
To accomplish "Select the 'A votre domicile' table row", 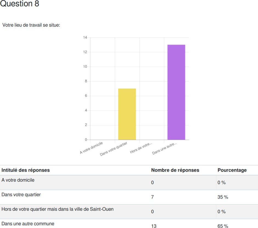I will (129, 183).
